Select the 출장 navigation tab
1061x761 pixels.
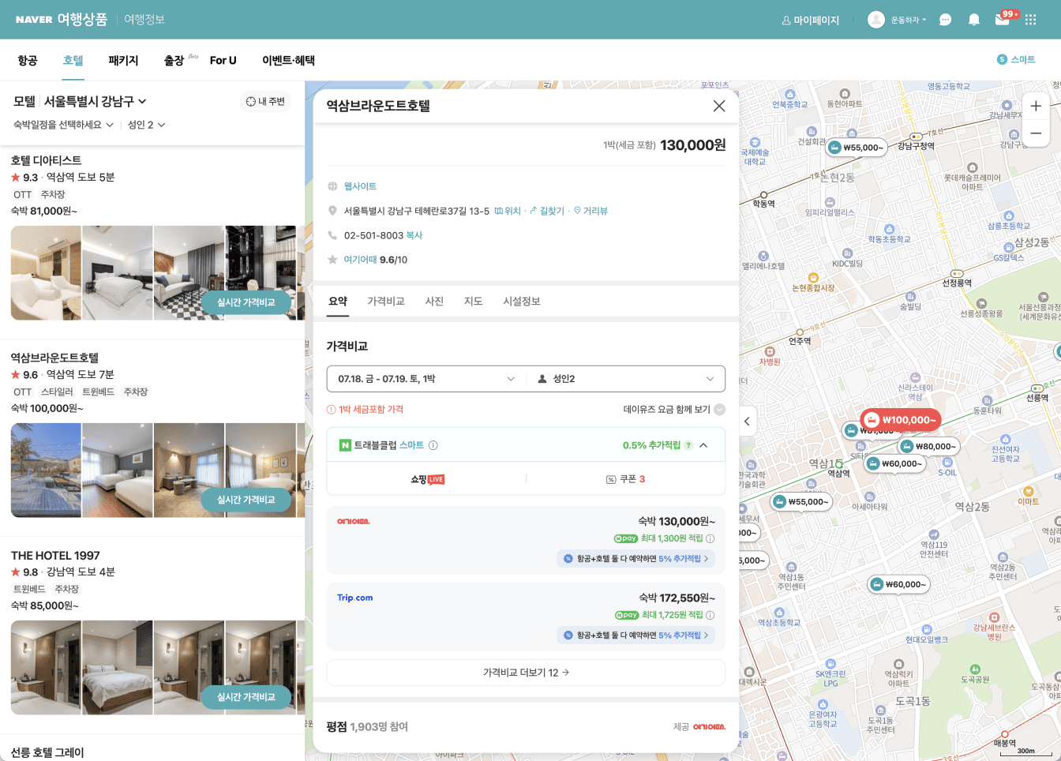pyautogui.click(x=174, y=60)
